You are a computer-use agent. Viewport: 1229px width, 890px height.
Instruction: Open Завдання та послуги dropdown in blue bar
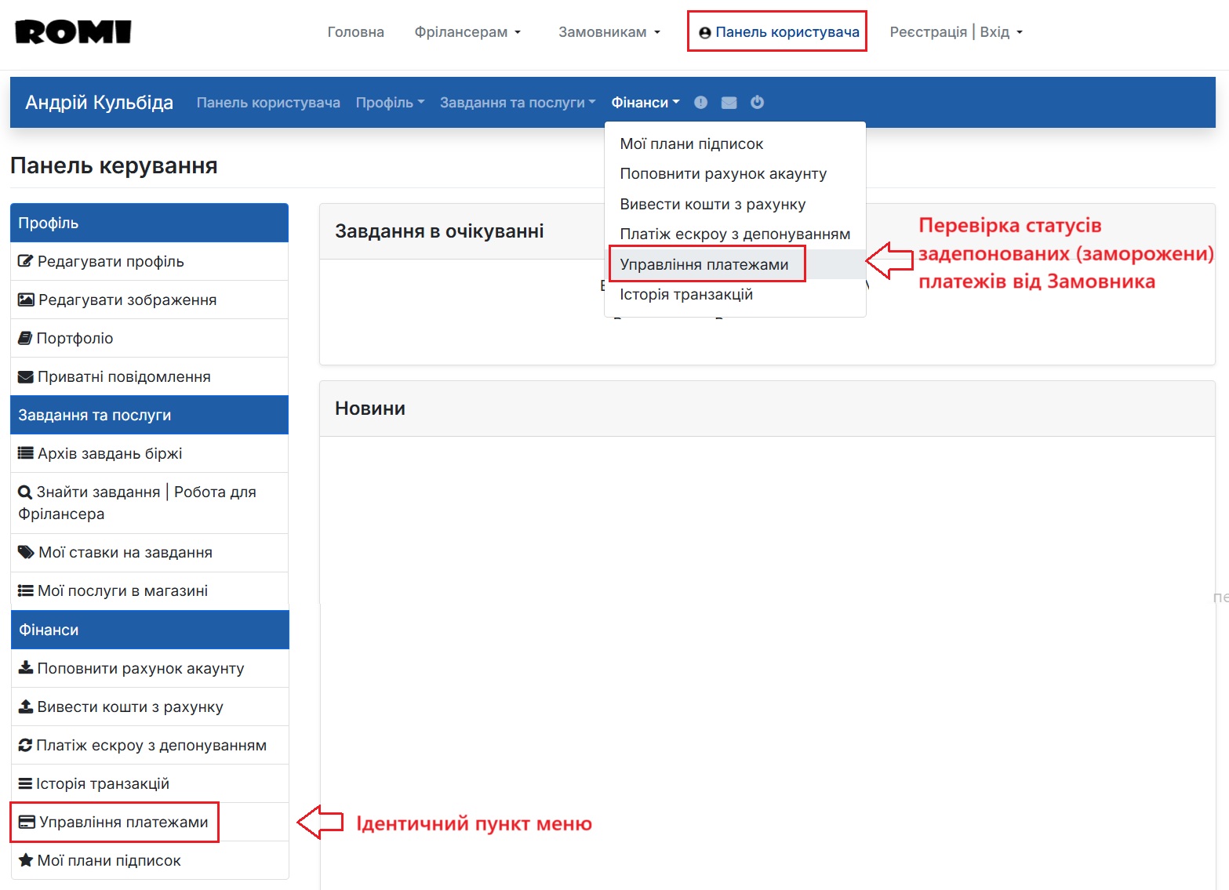point(518,103)
